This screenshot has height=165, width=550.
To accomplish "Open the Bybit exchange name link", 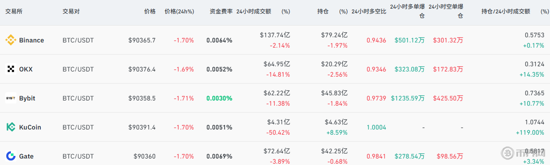I will coord(27,98).
